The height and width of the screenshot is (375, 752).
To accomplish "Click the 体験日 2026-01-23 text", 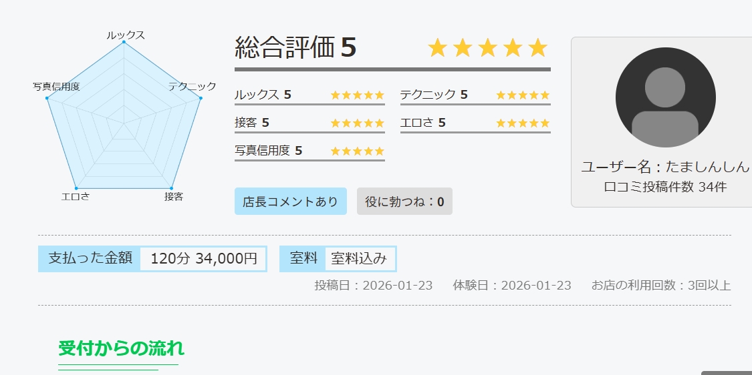I will [x=512, y=286].
